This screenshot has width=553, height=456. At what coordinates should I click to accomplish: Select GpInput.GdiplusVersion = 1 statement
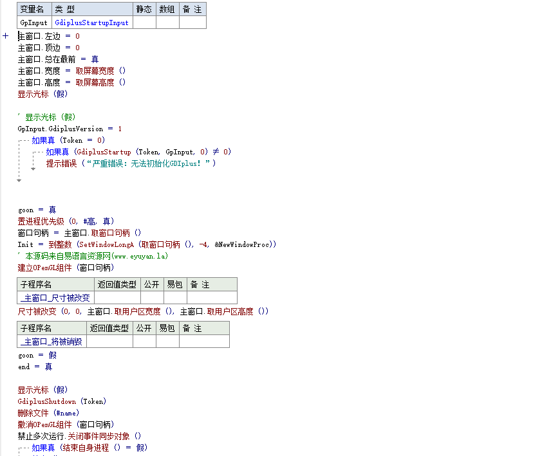pos(70,129)
